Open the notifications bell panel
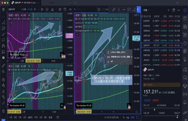 (x=185, y=102)
